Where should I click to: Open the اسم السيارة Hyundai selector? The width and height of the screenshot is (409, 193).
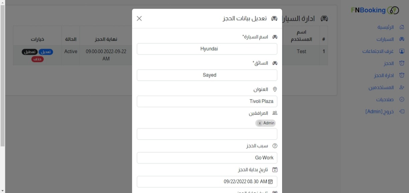(x=207, y=49)
